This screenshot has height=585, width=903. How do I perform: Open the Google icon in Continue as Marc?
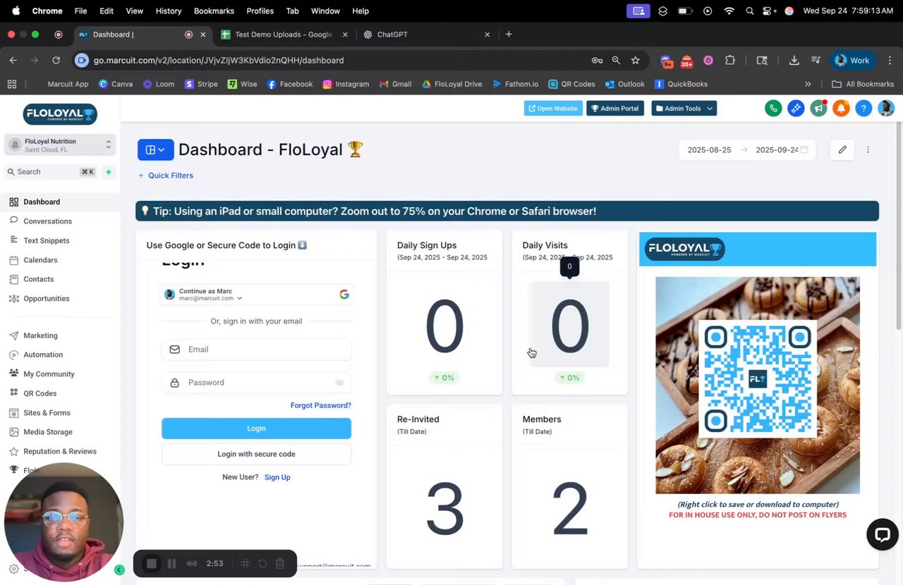[x=344, y=294]
